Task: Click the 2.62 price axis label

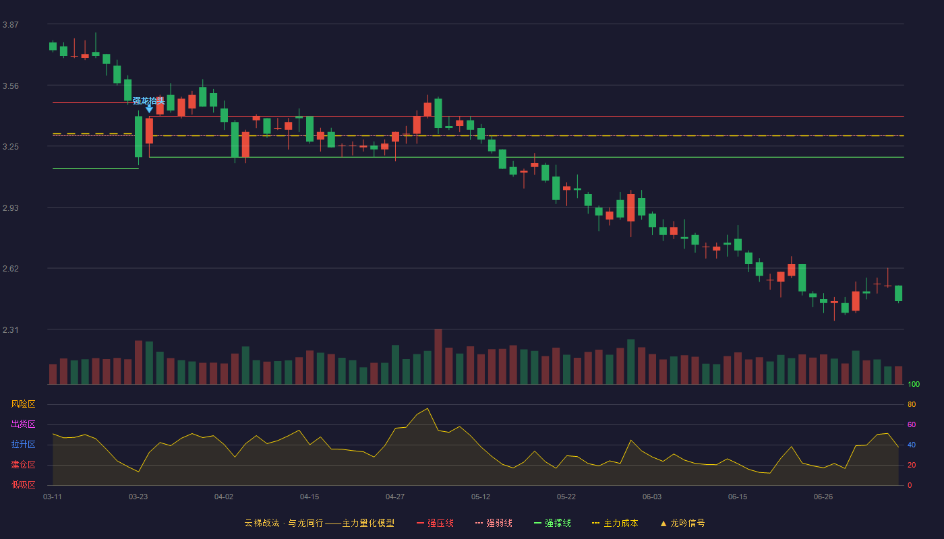Action: click(11, 269)
